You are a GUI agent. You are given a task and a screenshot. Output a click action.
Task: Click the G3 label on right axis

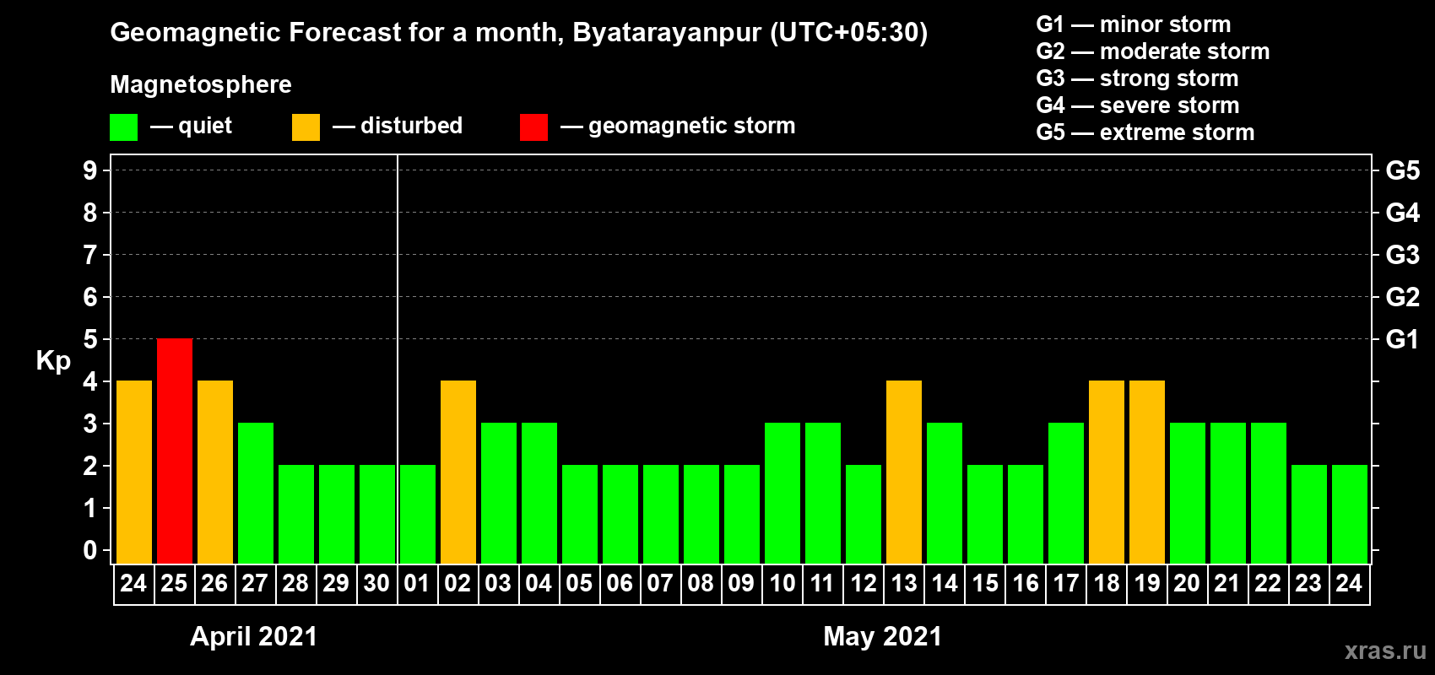[1402, 255]
